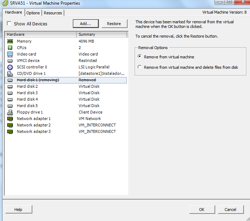This screenshot has width=250, height=221.
Task: Sort by the Hardware column header
Action: (x=41, y=34)
